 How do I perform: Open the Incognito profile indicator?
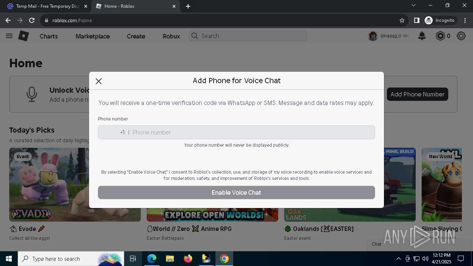[440, 20]
